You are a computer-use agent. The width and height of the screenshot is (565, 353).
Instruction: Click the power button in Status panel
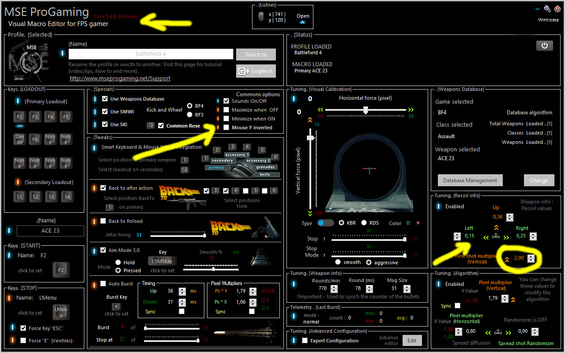(x=544, y=45)
